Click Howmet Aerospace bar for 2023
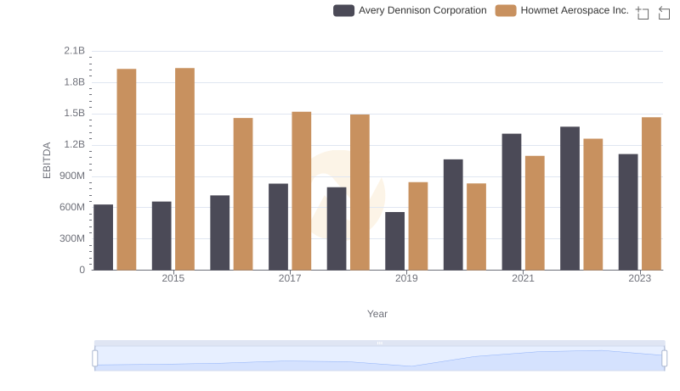Screen dimensions: 680x391 point(651,193)
